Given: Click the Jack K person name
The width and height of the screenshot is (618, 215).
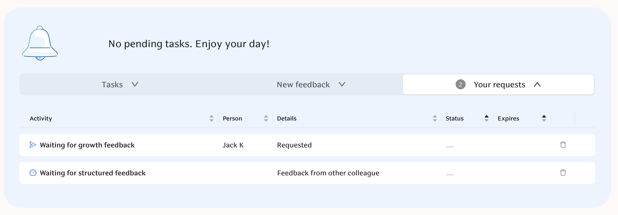Looking at the screenshot, I should [x=233, y=145].
